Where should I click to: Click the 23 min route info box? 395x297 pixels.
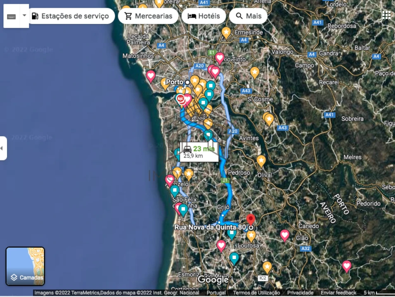tap(199, 152)
